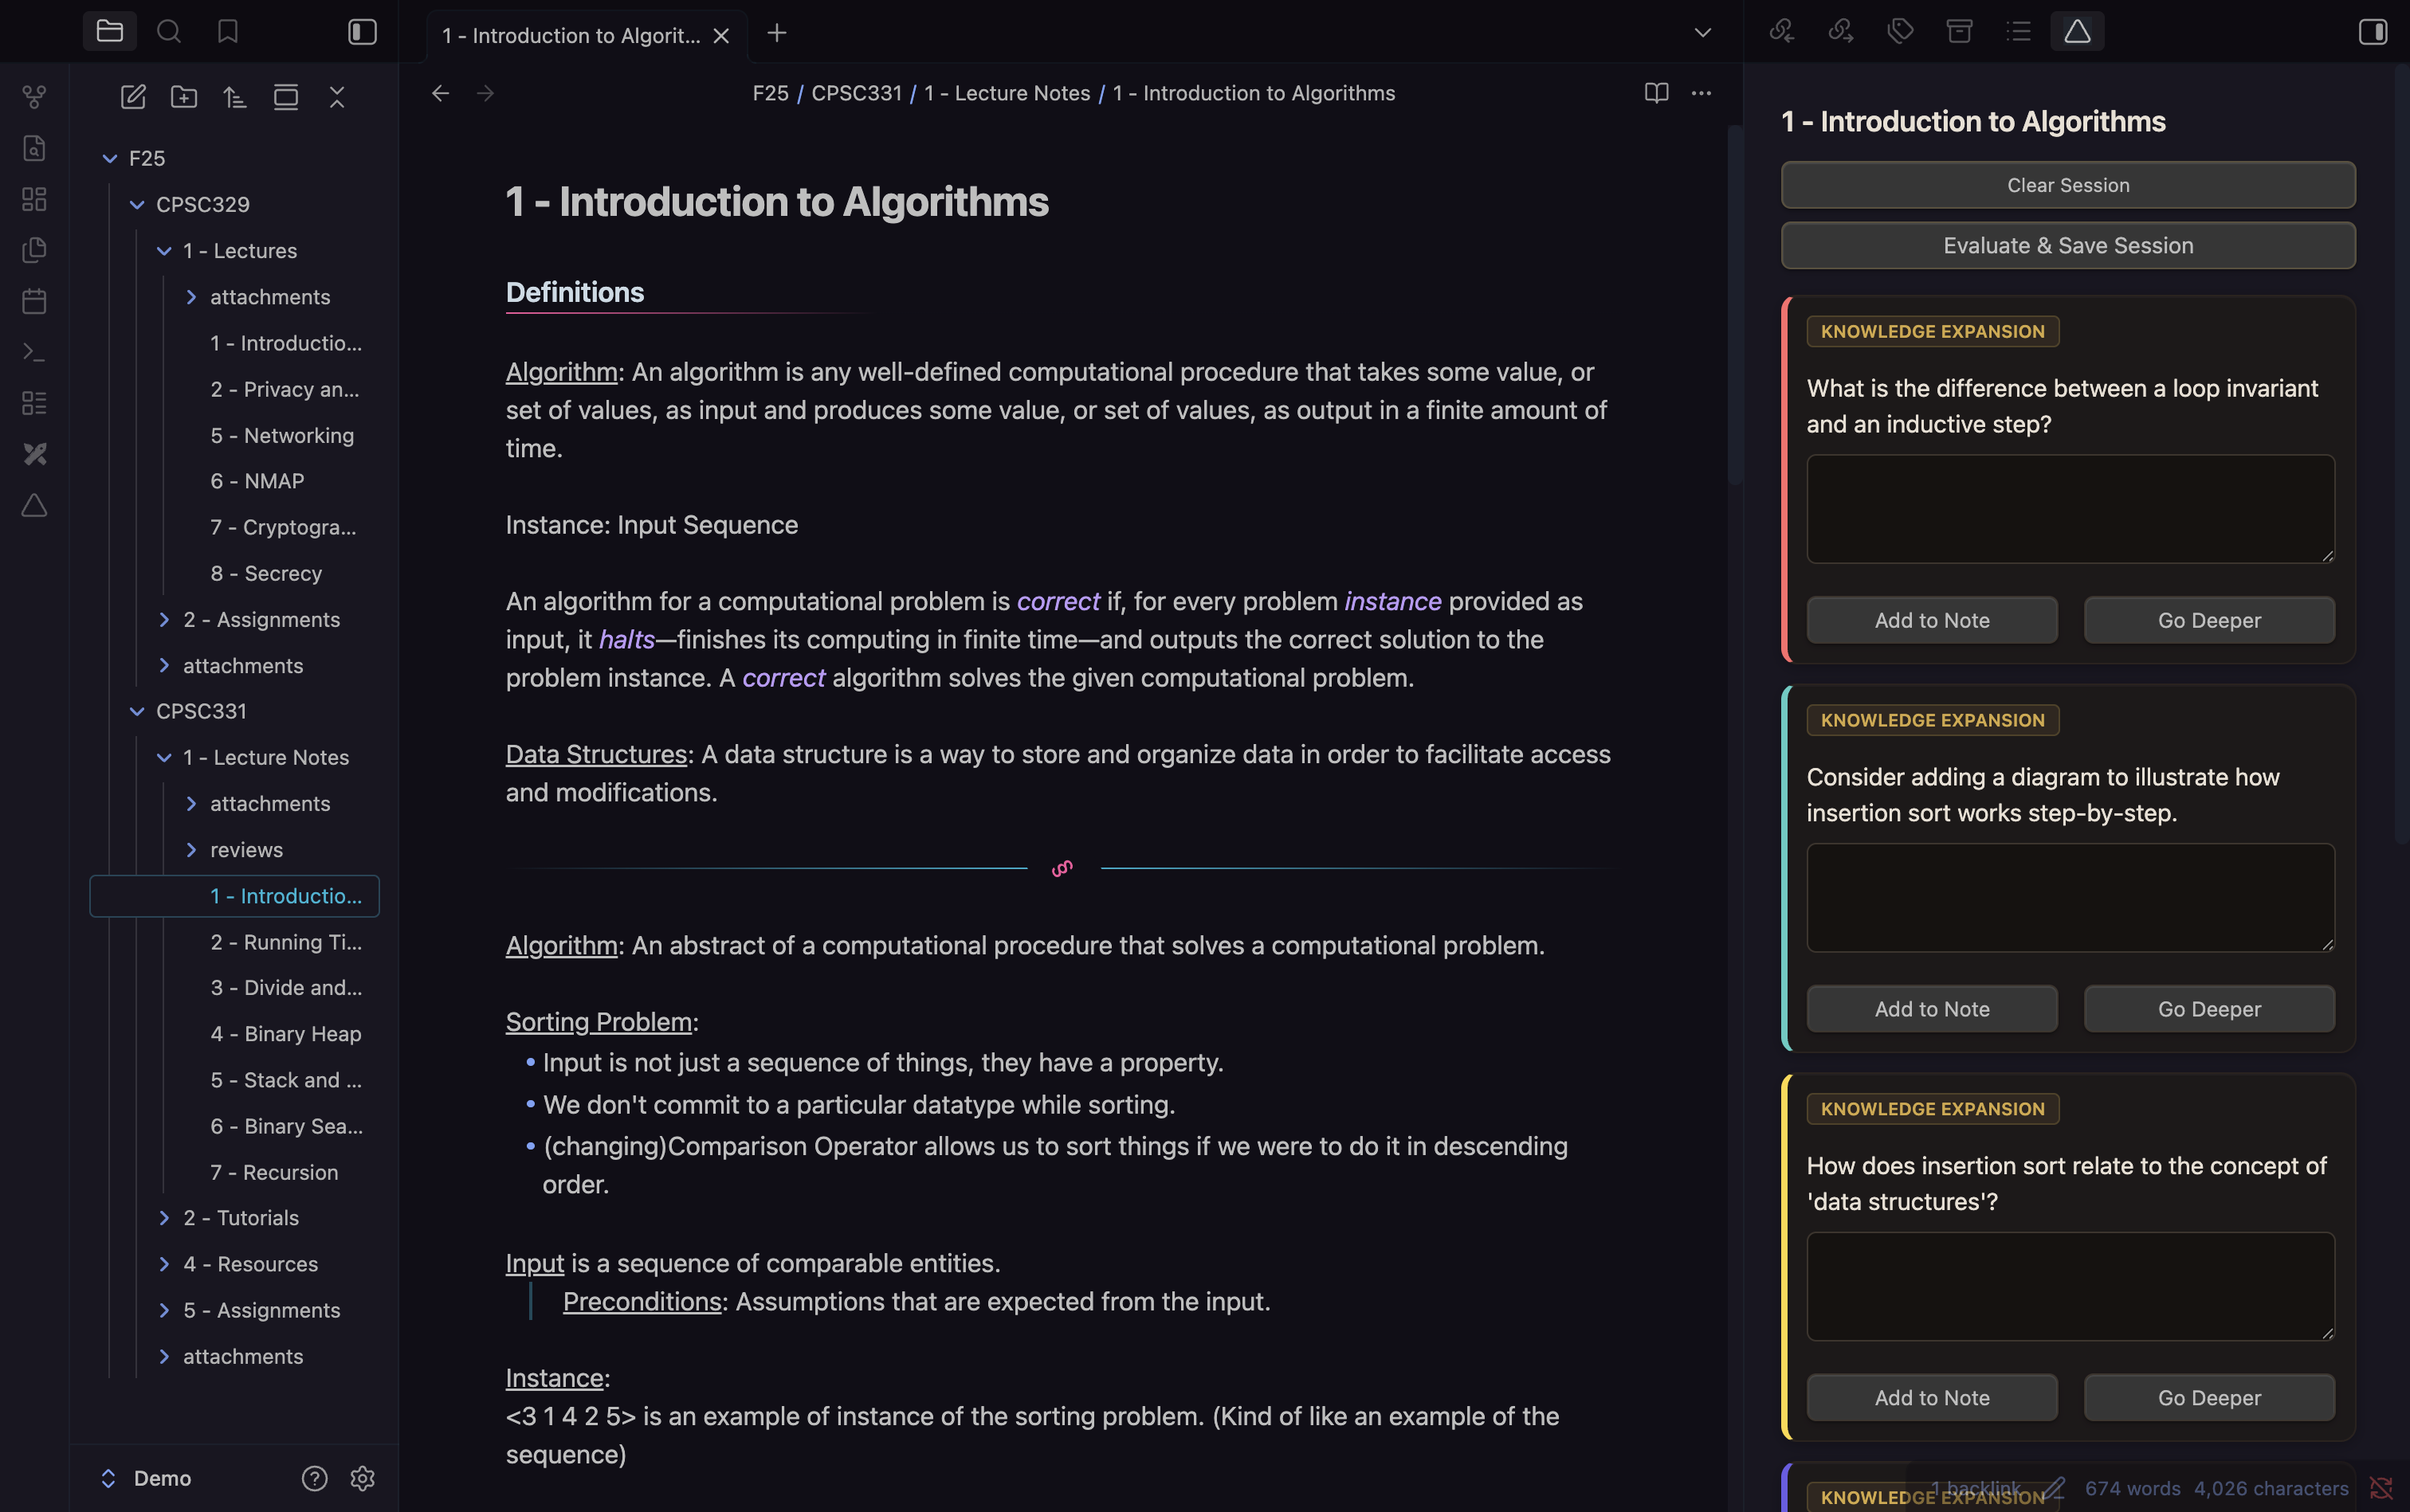The width and height of the screenshot is (2410, 1512).
Task: Open the outline panel icon
Action: pos(2018,32)
